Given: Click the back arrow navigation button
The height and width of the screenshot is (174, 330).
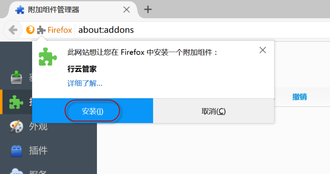Looking at the screenshot, I should (13, 30).
